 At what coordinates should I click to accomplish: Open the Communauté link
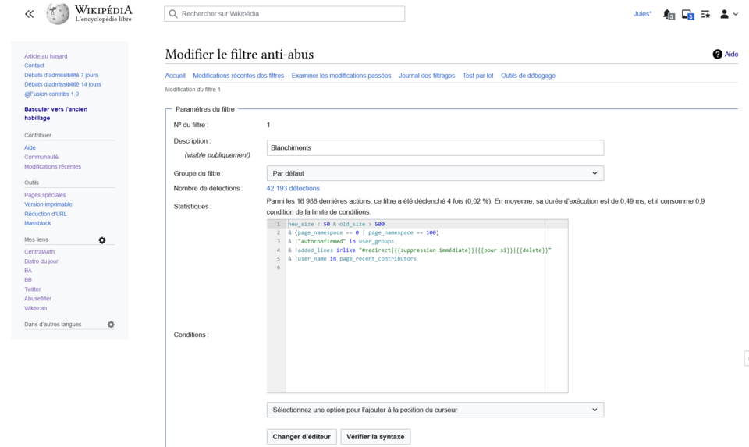(41, 157)
